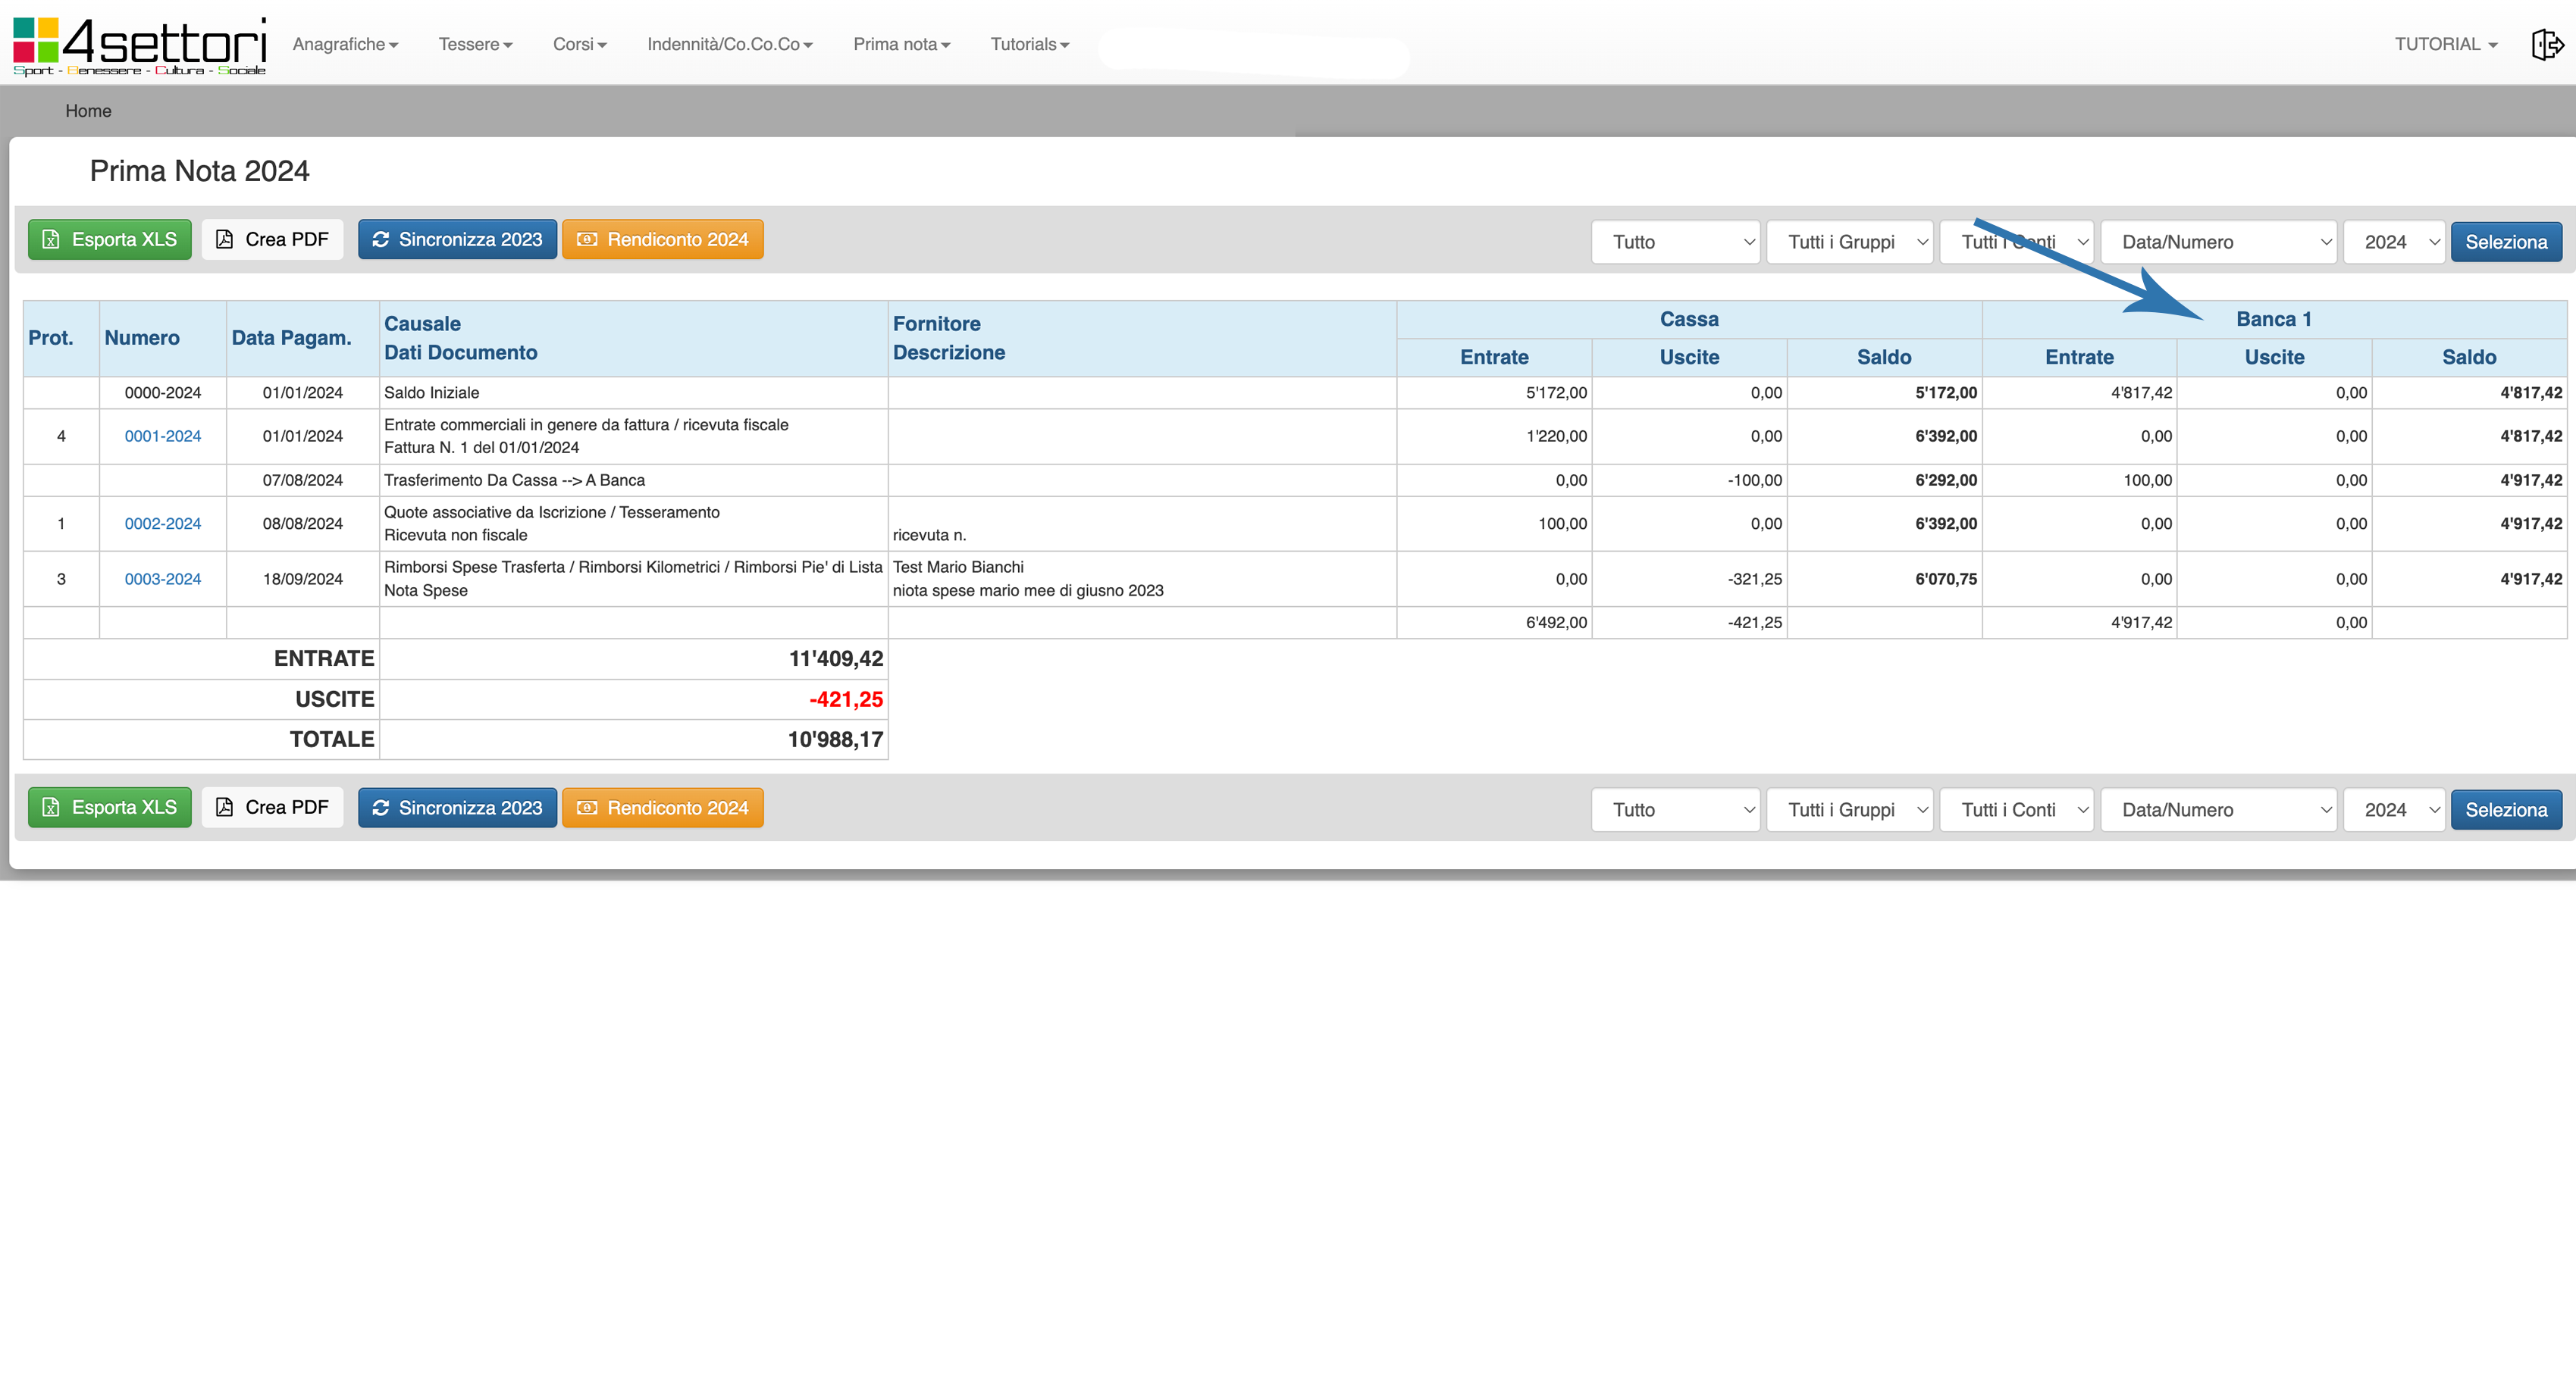The width and height of the screenshot is (2576, 1382).
Task: Expand top Tutti i Gruppi dropdown
Action: pos(1849,242)
